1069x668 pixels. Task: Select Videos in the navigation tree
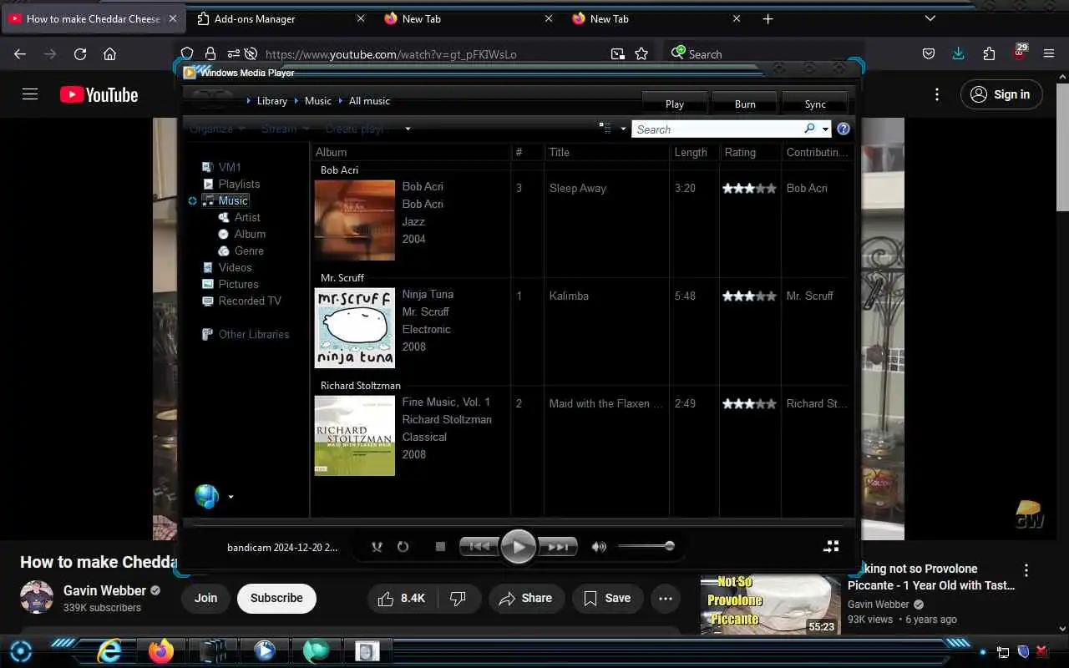pos(235,267)
